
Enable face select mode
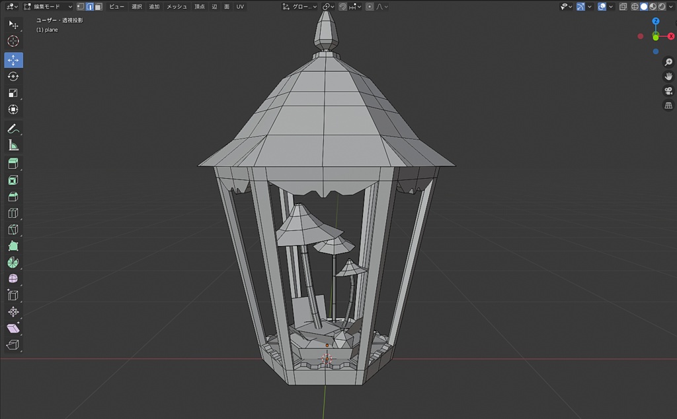pos(99,7)
